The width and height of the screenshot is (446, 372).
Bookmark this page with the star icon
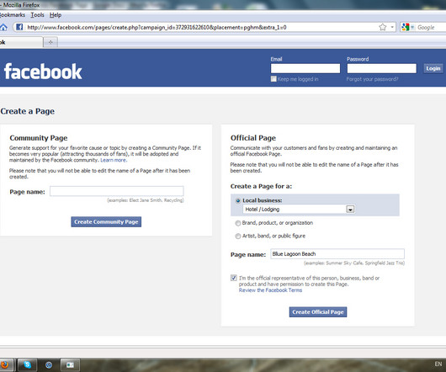coord(383,27)
